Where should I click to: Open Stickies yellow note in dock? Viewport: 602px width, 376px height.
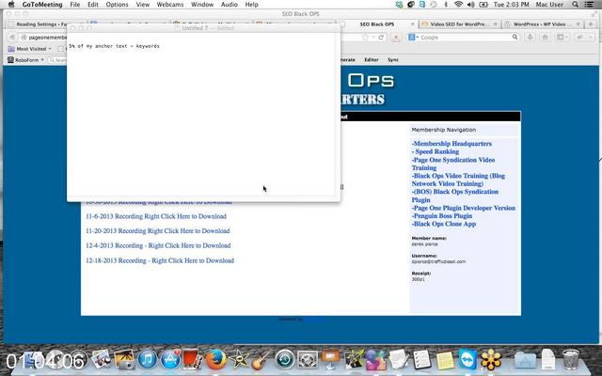click(x=445, y=361)
